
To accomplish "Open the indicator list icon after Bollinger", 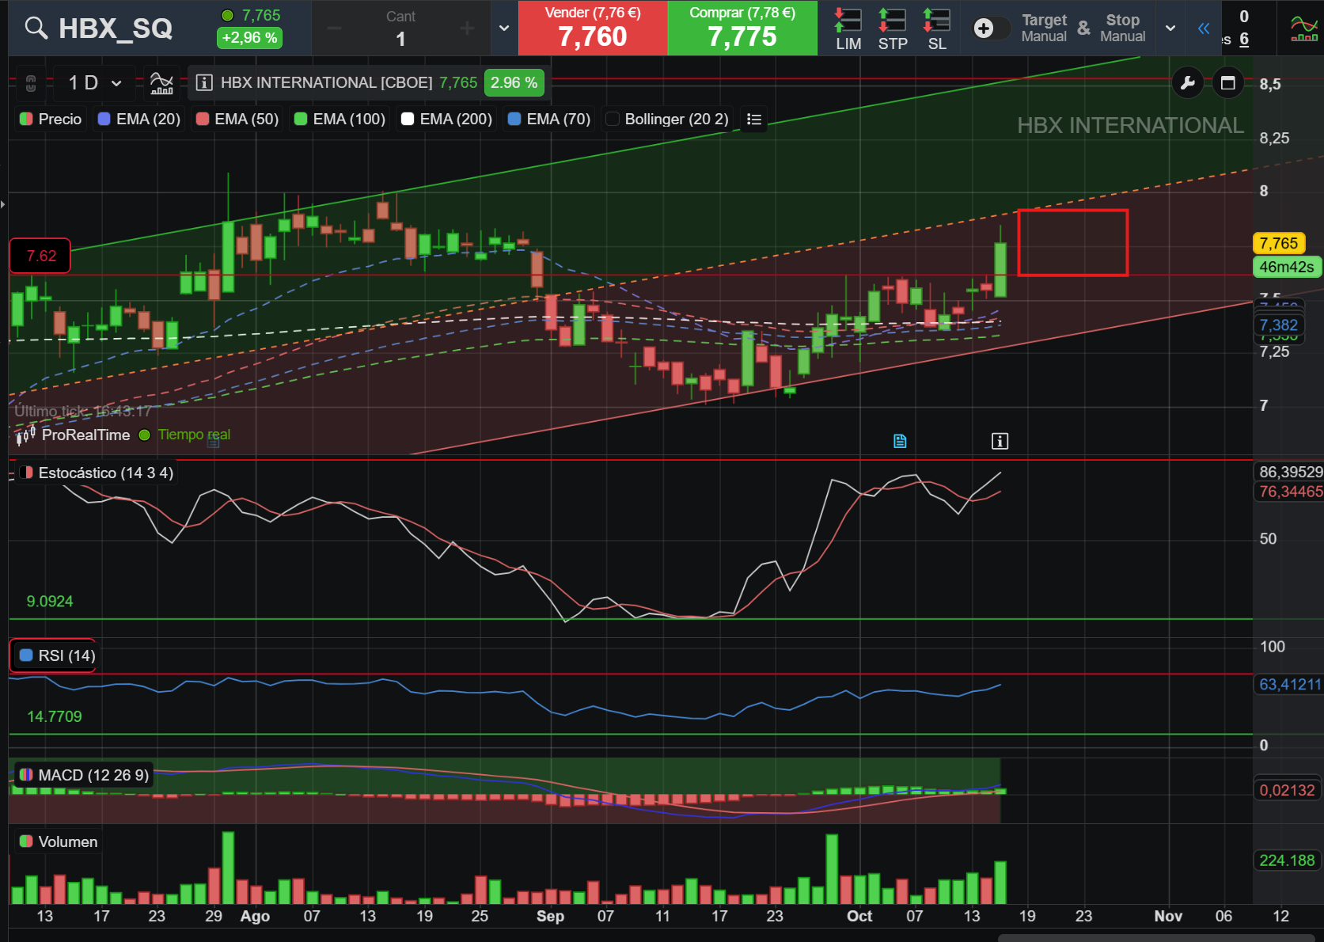I will [754, 119].
